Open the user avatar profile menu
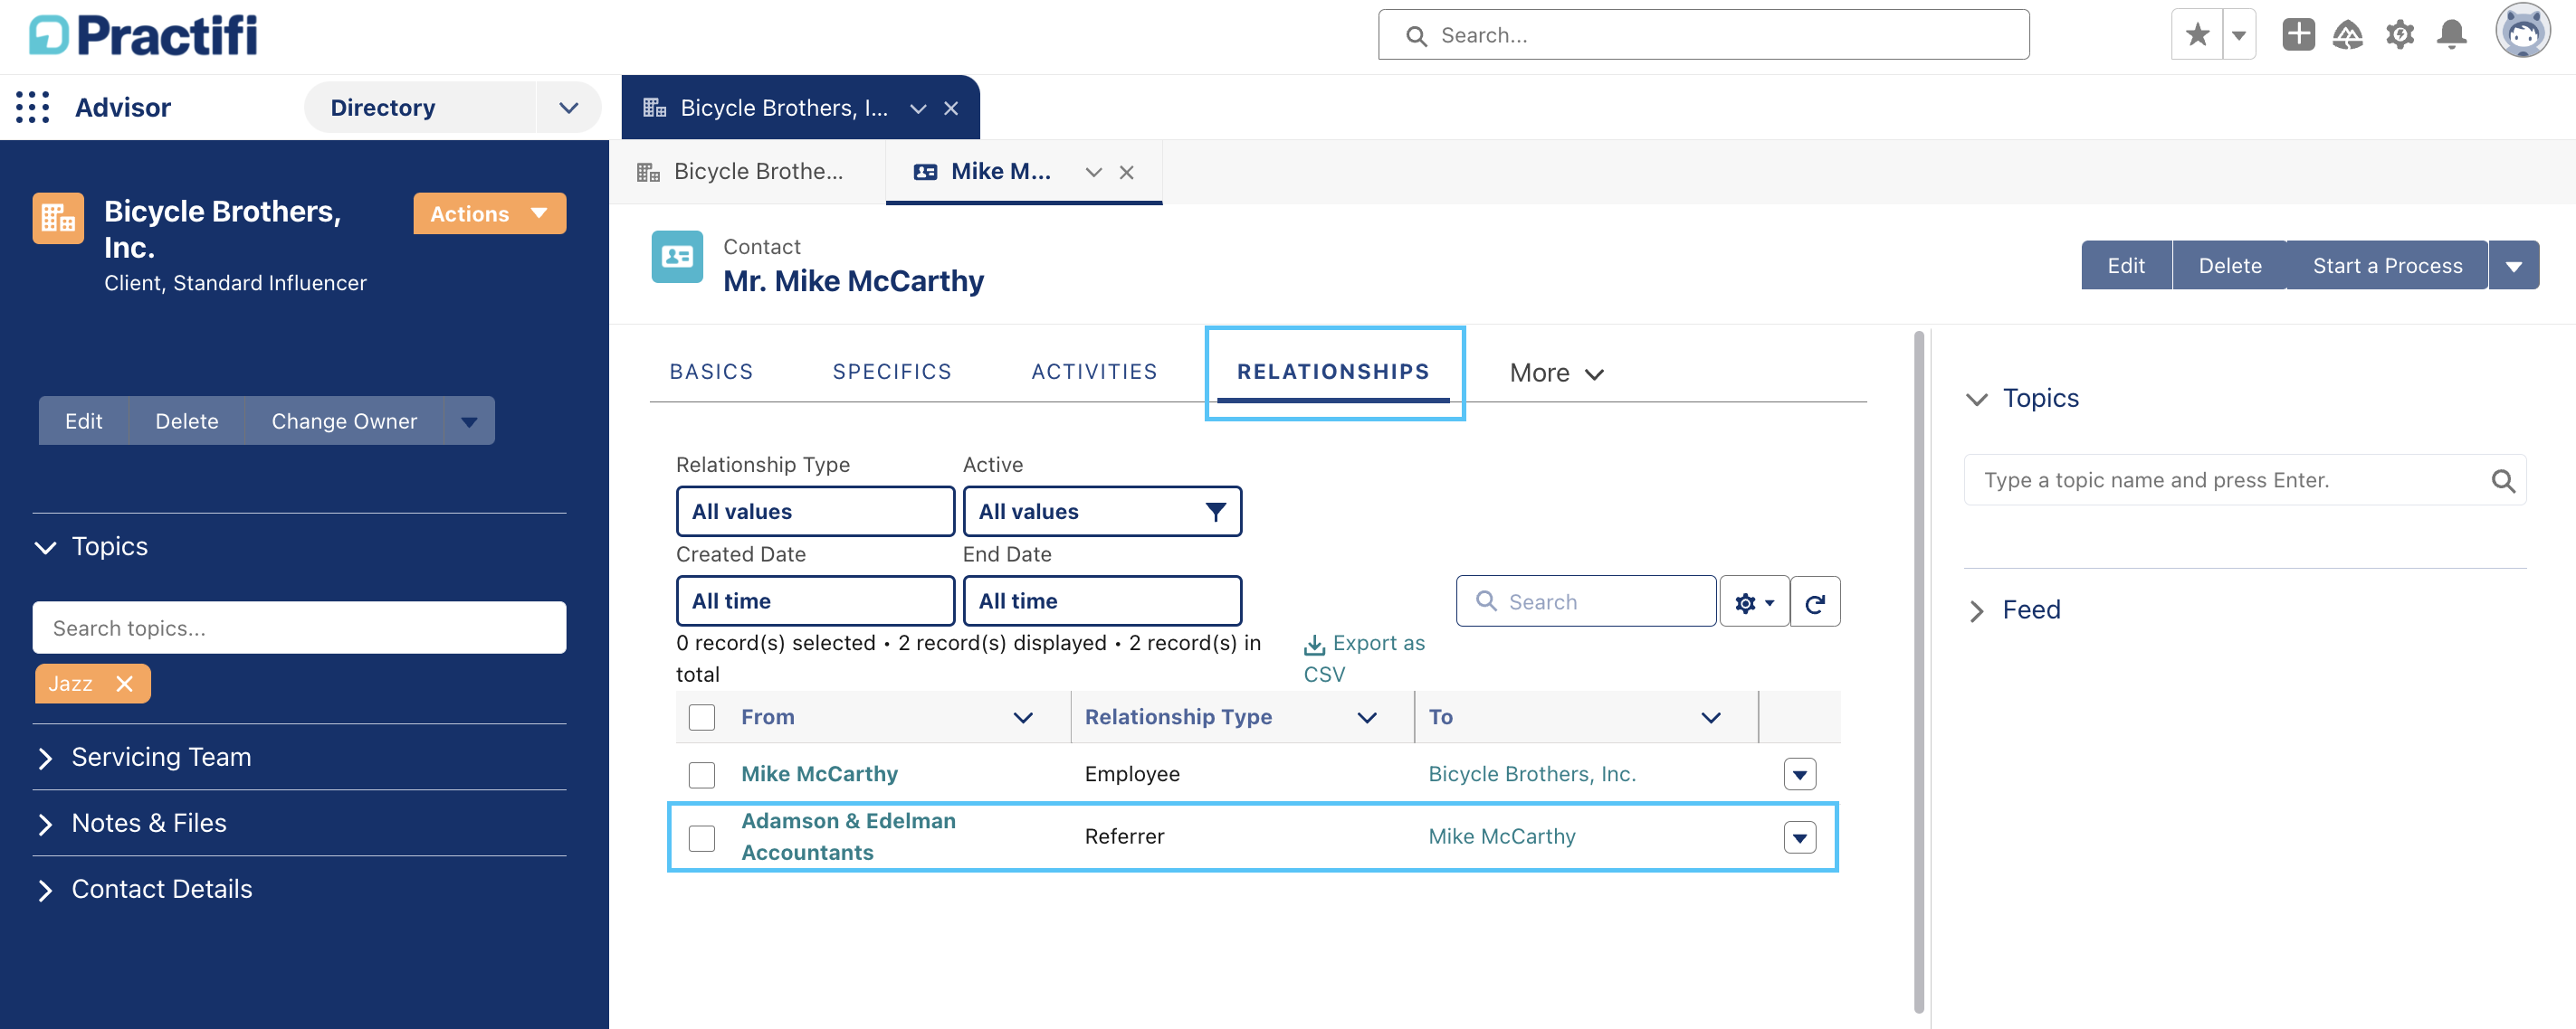Viewport: 2576px width, 1029px height. point(2523,31)
